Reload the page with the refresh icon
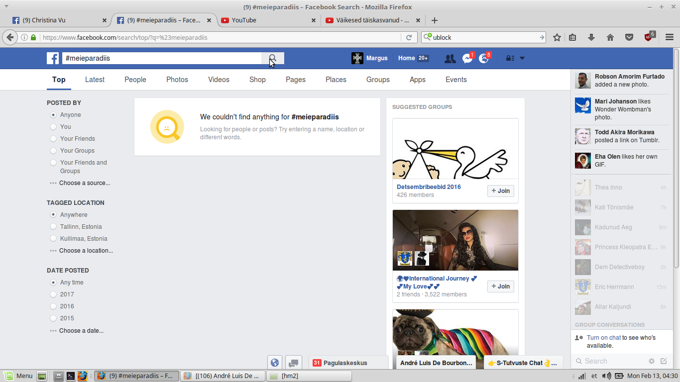 coord(409,37)
